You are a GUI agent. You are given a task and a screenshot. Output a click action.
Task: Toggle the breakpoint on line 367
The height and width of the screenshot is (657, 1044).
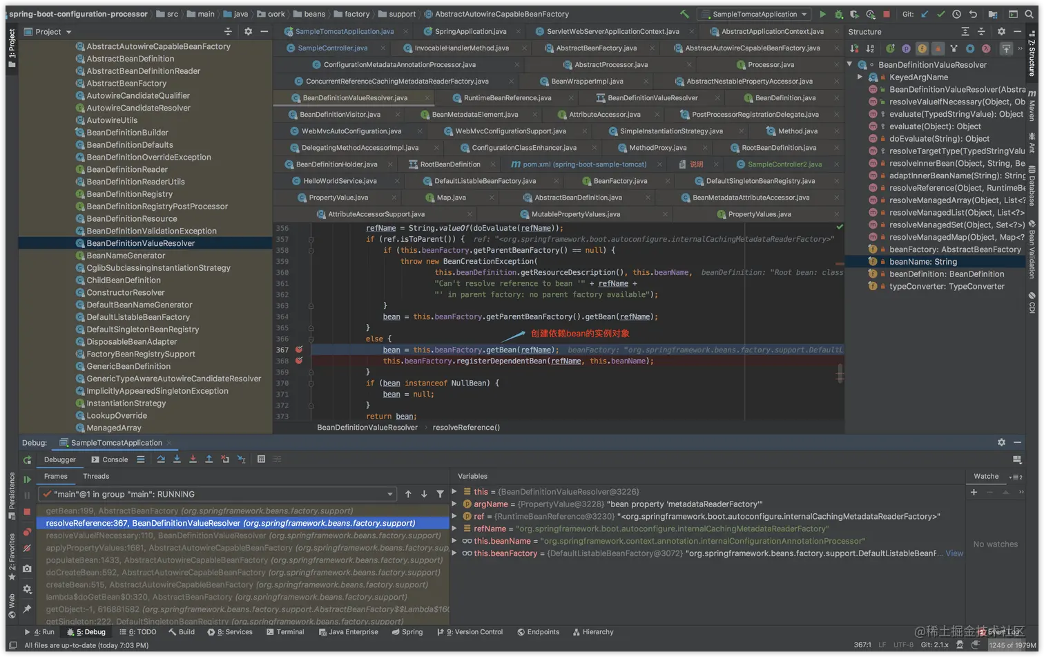(299, 350)
